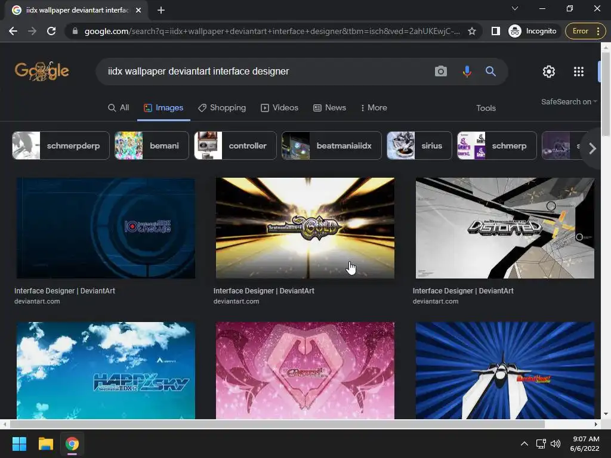Open network status tray icon
Screen dimensions: 611x458
[x=541, y=444]
